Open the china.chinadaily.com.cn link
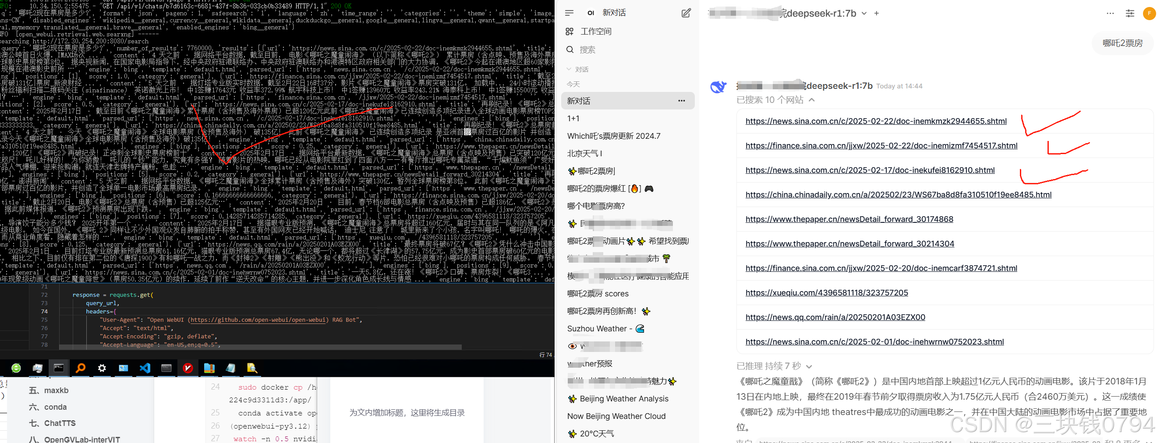 [898, 195]
